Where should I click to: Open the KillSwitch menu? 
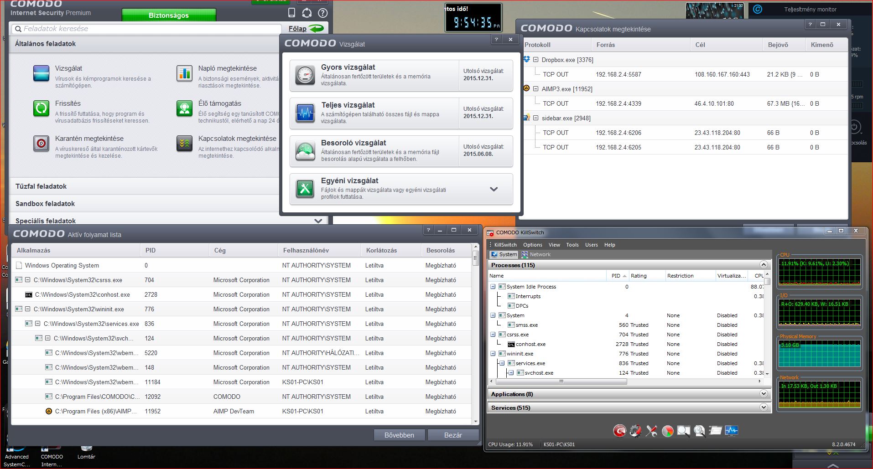click(505, 245)
